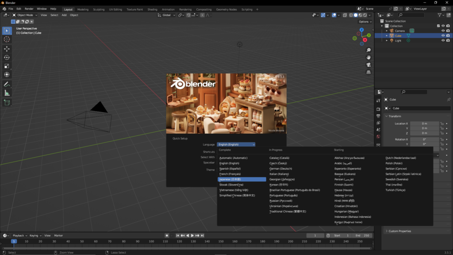Select the Add Cube tool
This screenshot has height=255, width=453.
pos(7,103)
